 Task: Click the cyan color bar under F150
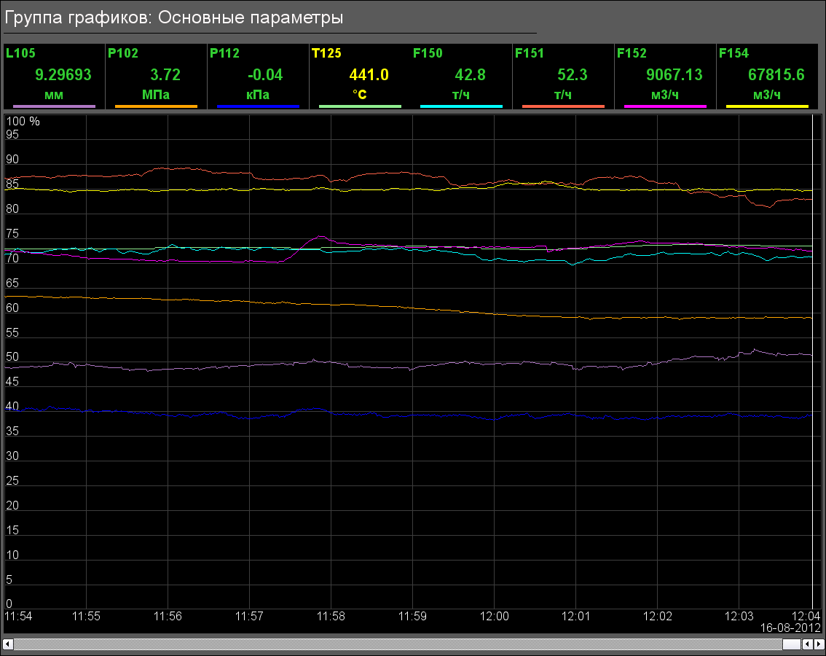click(461, 106)
